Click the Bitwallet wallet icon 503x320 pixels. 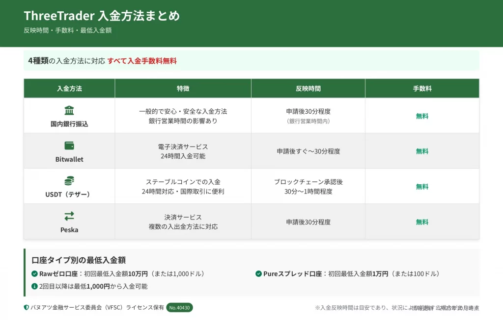tap(69, 146)
